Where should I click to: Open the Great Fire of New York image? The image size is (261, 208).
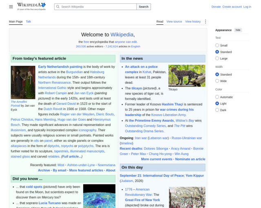tap(187, 197)
